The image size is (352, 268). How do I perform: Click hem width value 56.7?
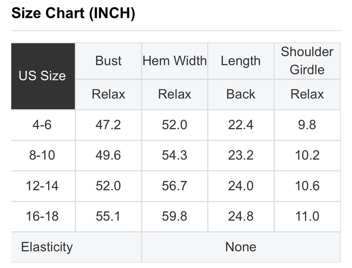coord(175,186)
